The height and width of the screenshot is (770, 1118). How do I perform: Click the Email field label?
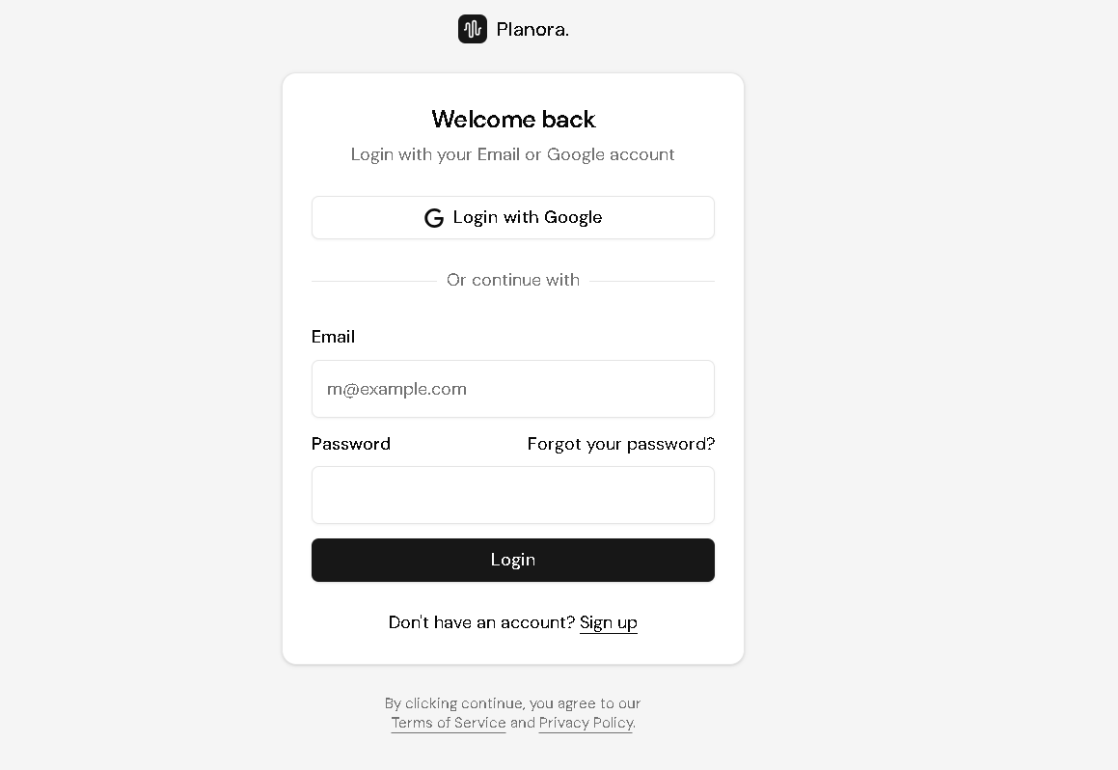pyautogui.click(x=333, y=337)
